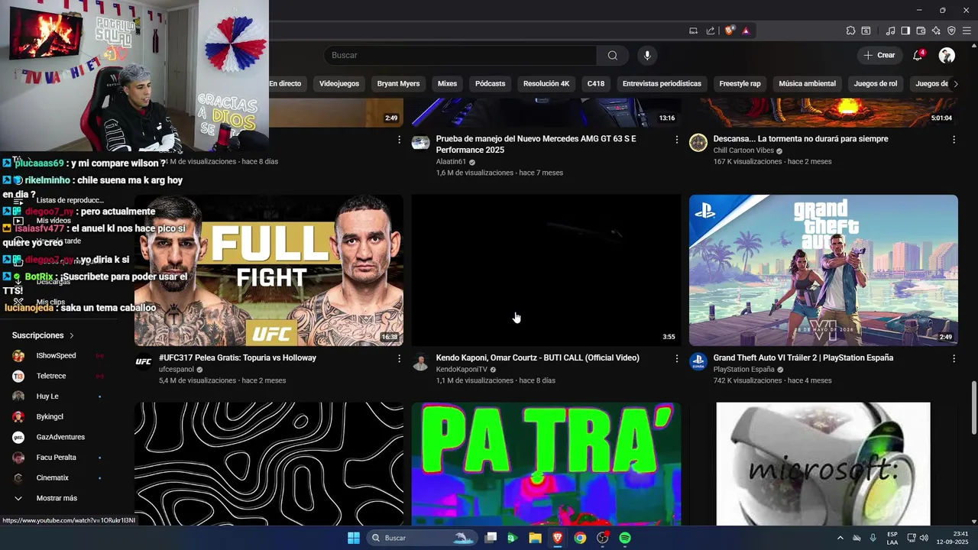
Task: Select the Mixes filter chip
Action: pyautogui.click(x=447, y=83)
